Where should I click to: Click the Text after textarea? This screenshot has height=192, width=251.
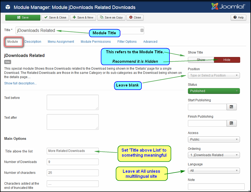[73, 122]
